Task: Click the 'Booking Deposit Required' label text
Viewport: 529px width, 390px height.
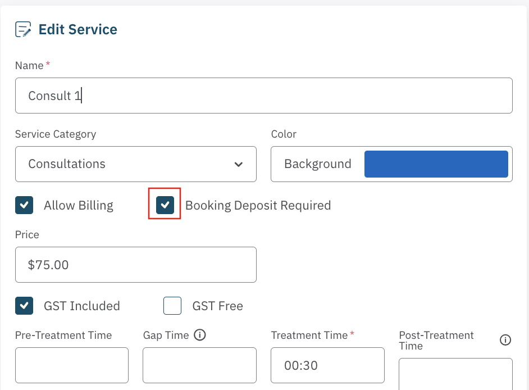Action: (258, 206)
